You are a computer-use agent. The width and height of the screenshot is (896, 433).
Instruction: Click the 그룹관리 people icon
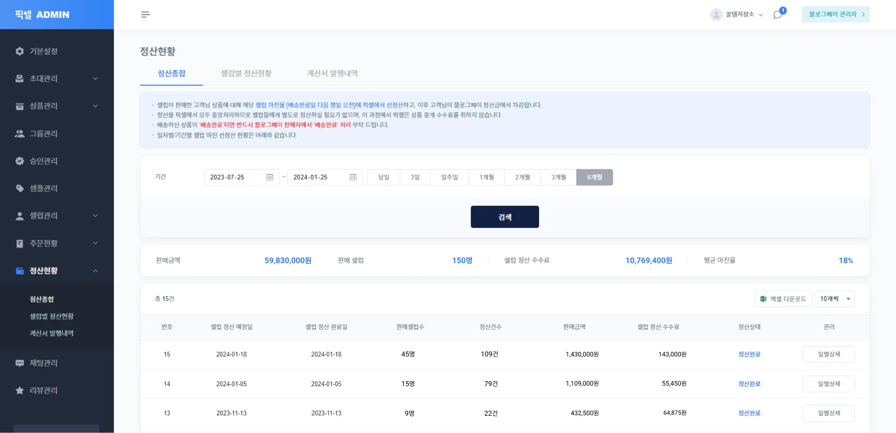pos(20,134)
